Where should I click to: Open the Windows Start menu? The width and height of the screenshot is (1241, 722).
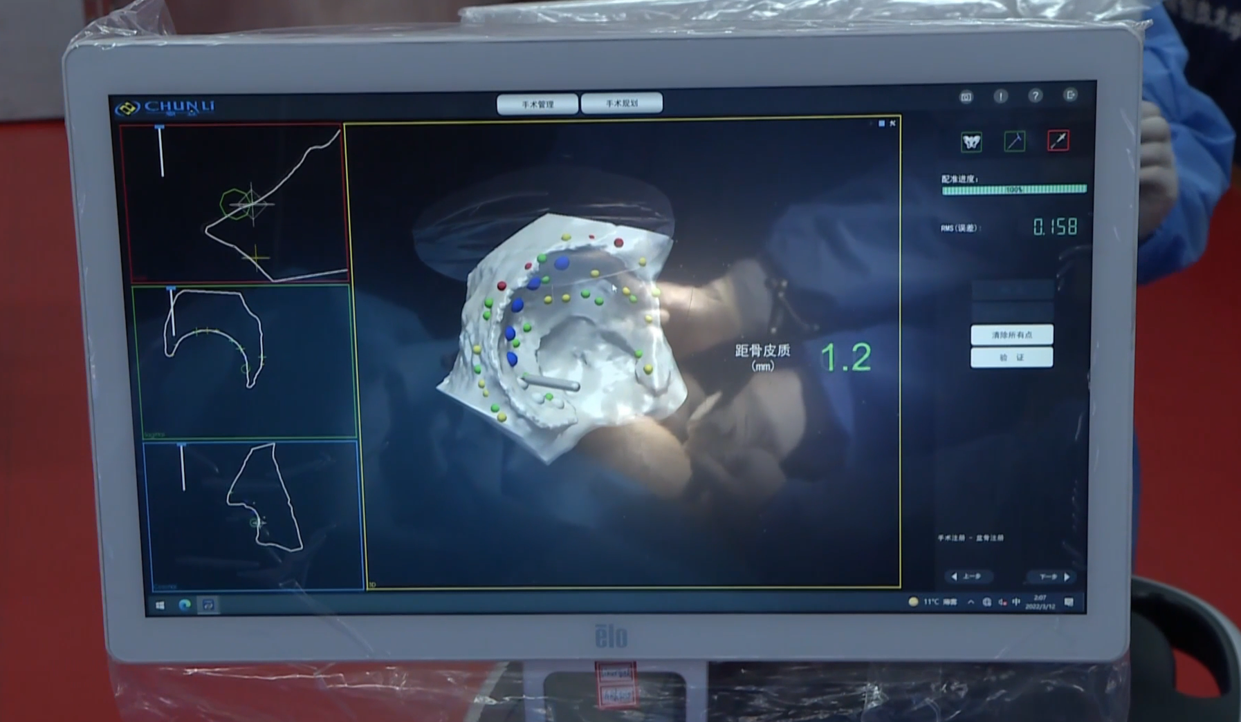(160, 605)
